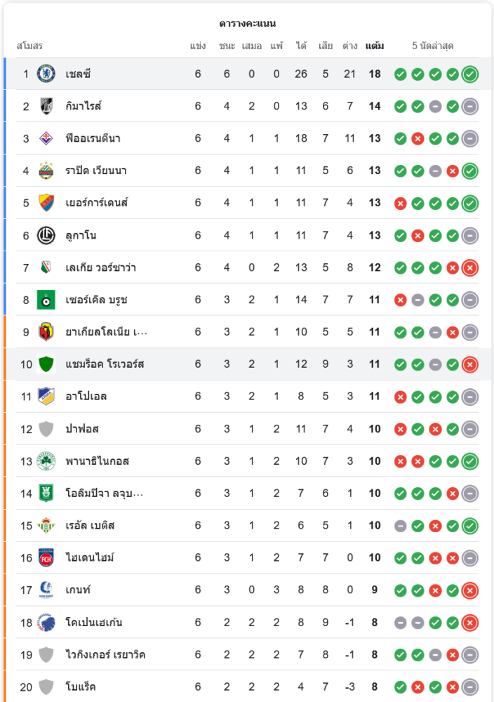Click the Fiorentina purple crest icon
Screen dimensions: 494x702
click(46, 138)
